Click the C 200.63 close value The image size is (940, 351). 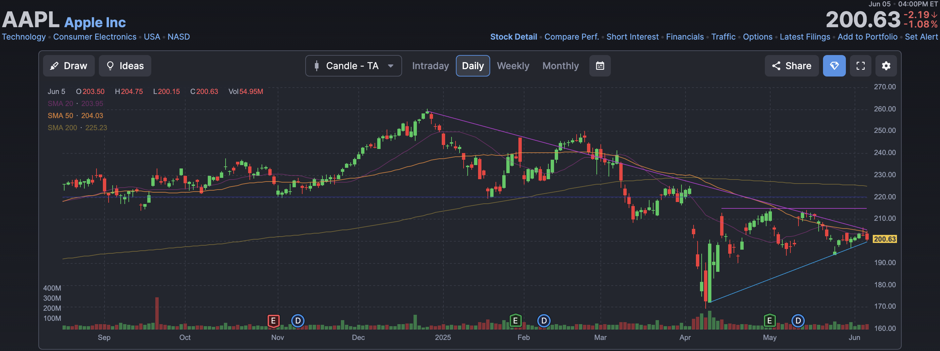[204, 91]
